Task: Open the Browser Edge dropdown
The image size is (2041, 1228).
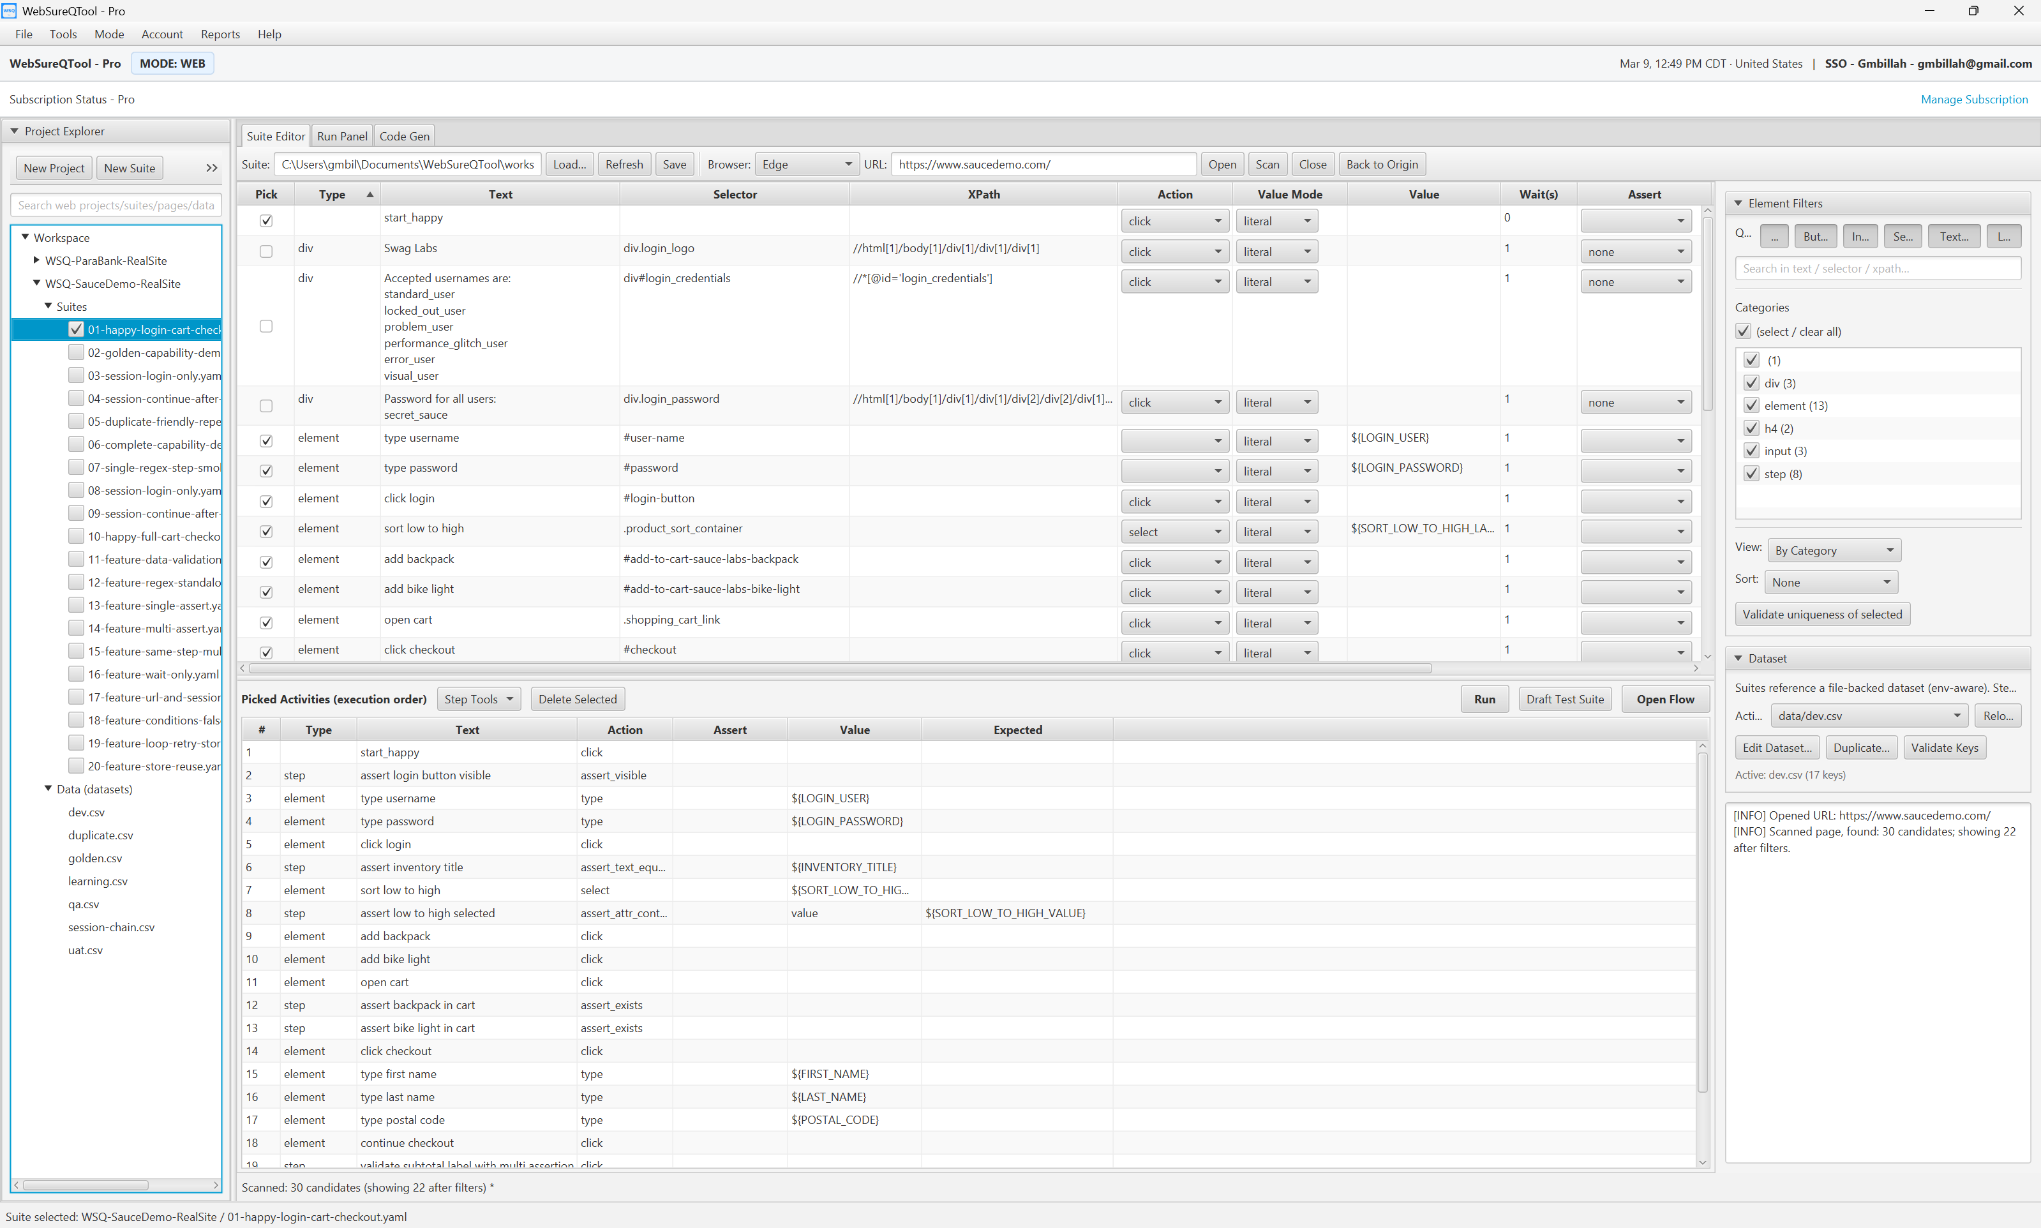Action: 807,164
